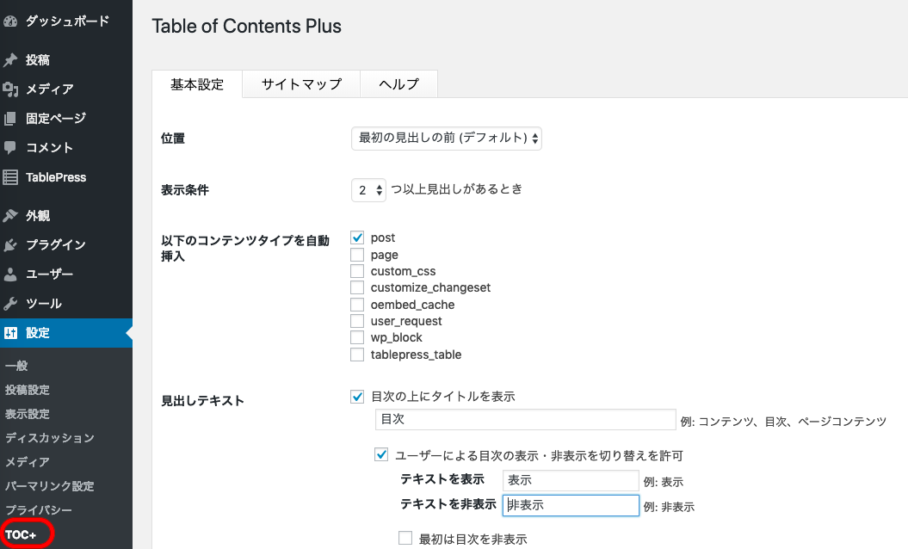Open the 位置 position dropdown
The width and height of the screenshot is (908, 549).
point(447,139)
